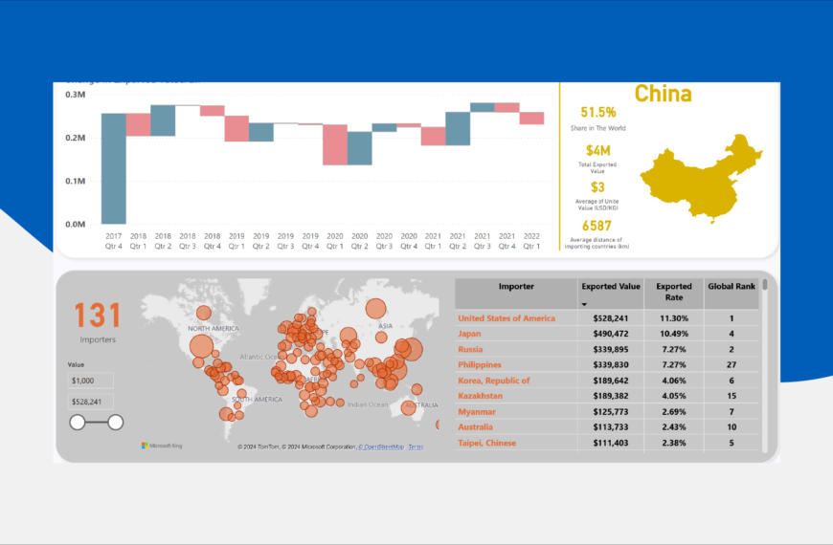Click the 2020 Qtr 2 blue bar

coord(360,148)
